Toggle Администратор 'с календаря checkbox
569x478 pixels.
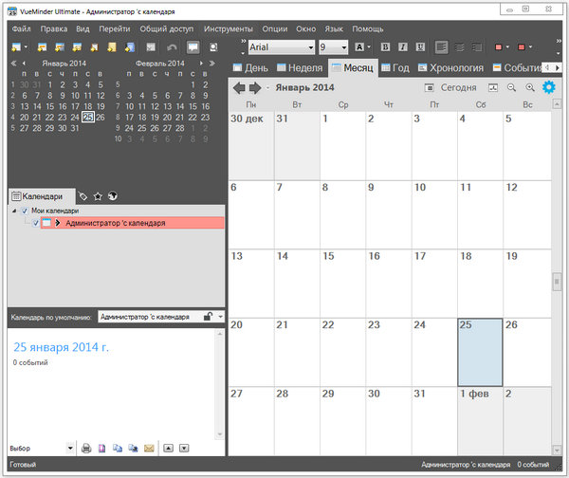click(x=35, y=223)
